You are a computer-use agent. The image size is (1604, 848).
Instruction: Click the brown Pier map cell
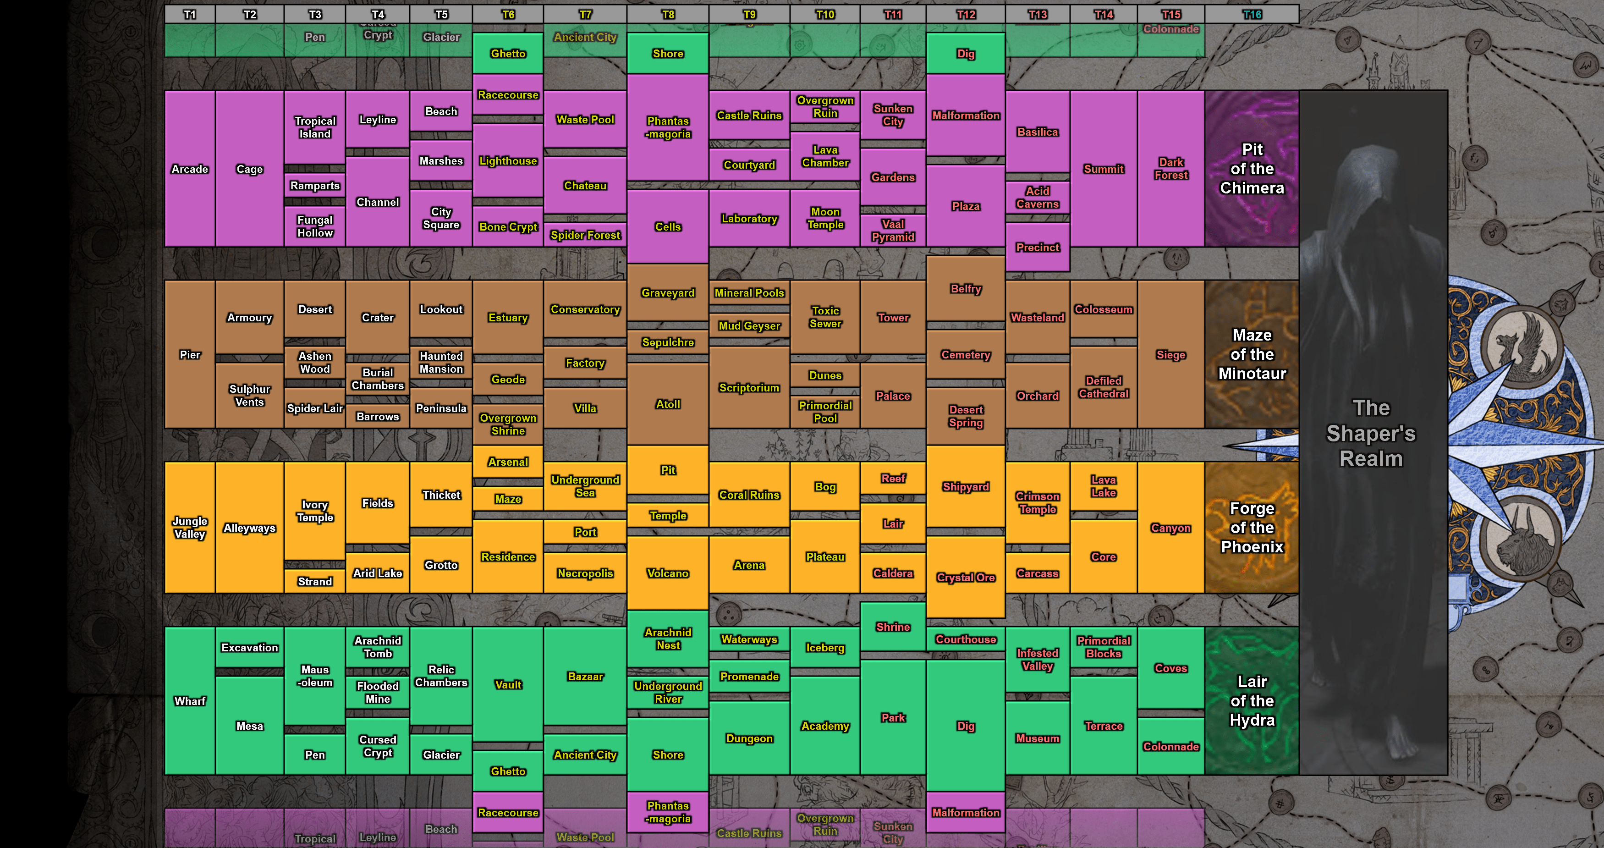190,354
